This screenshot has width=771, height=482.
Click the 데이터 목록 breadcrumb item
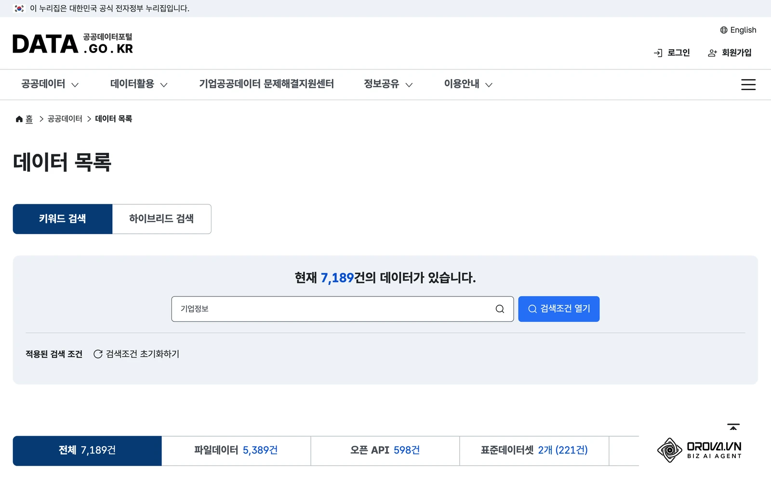tap(114, 119)
